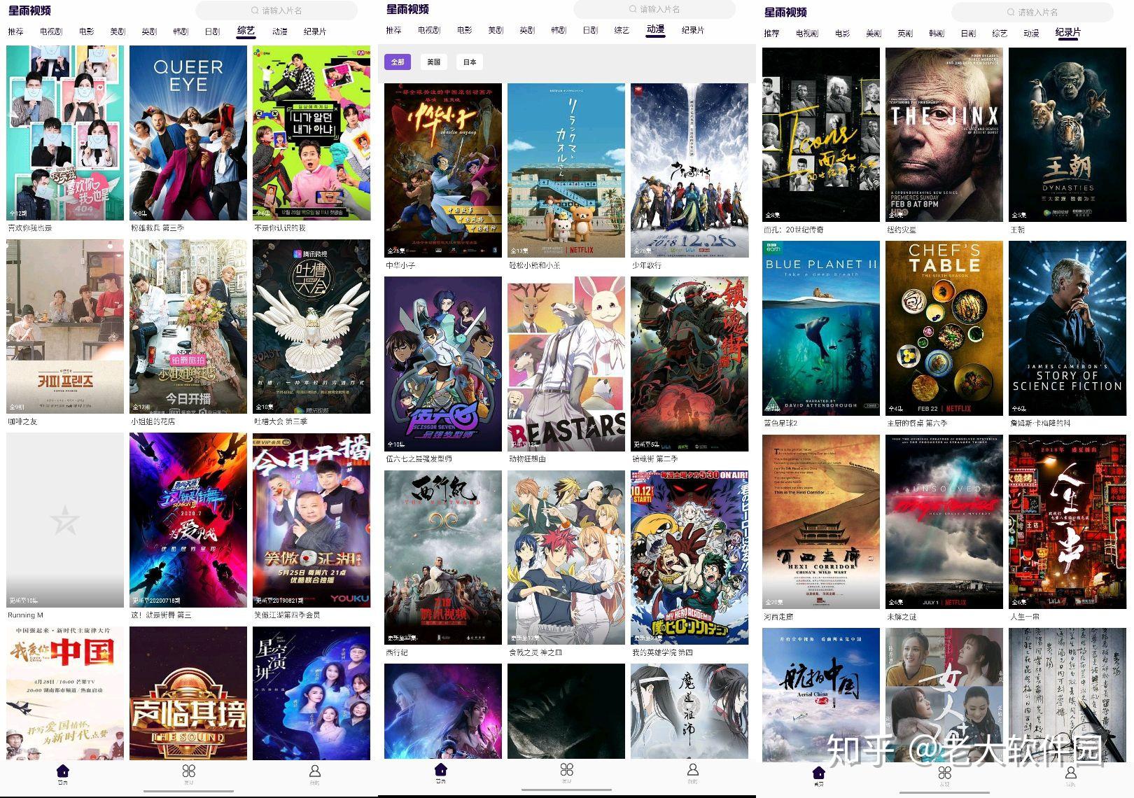
Task: Open 英剧 tab on the 纪录片 screen
Action: tap(905, 33)
